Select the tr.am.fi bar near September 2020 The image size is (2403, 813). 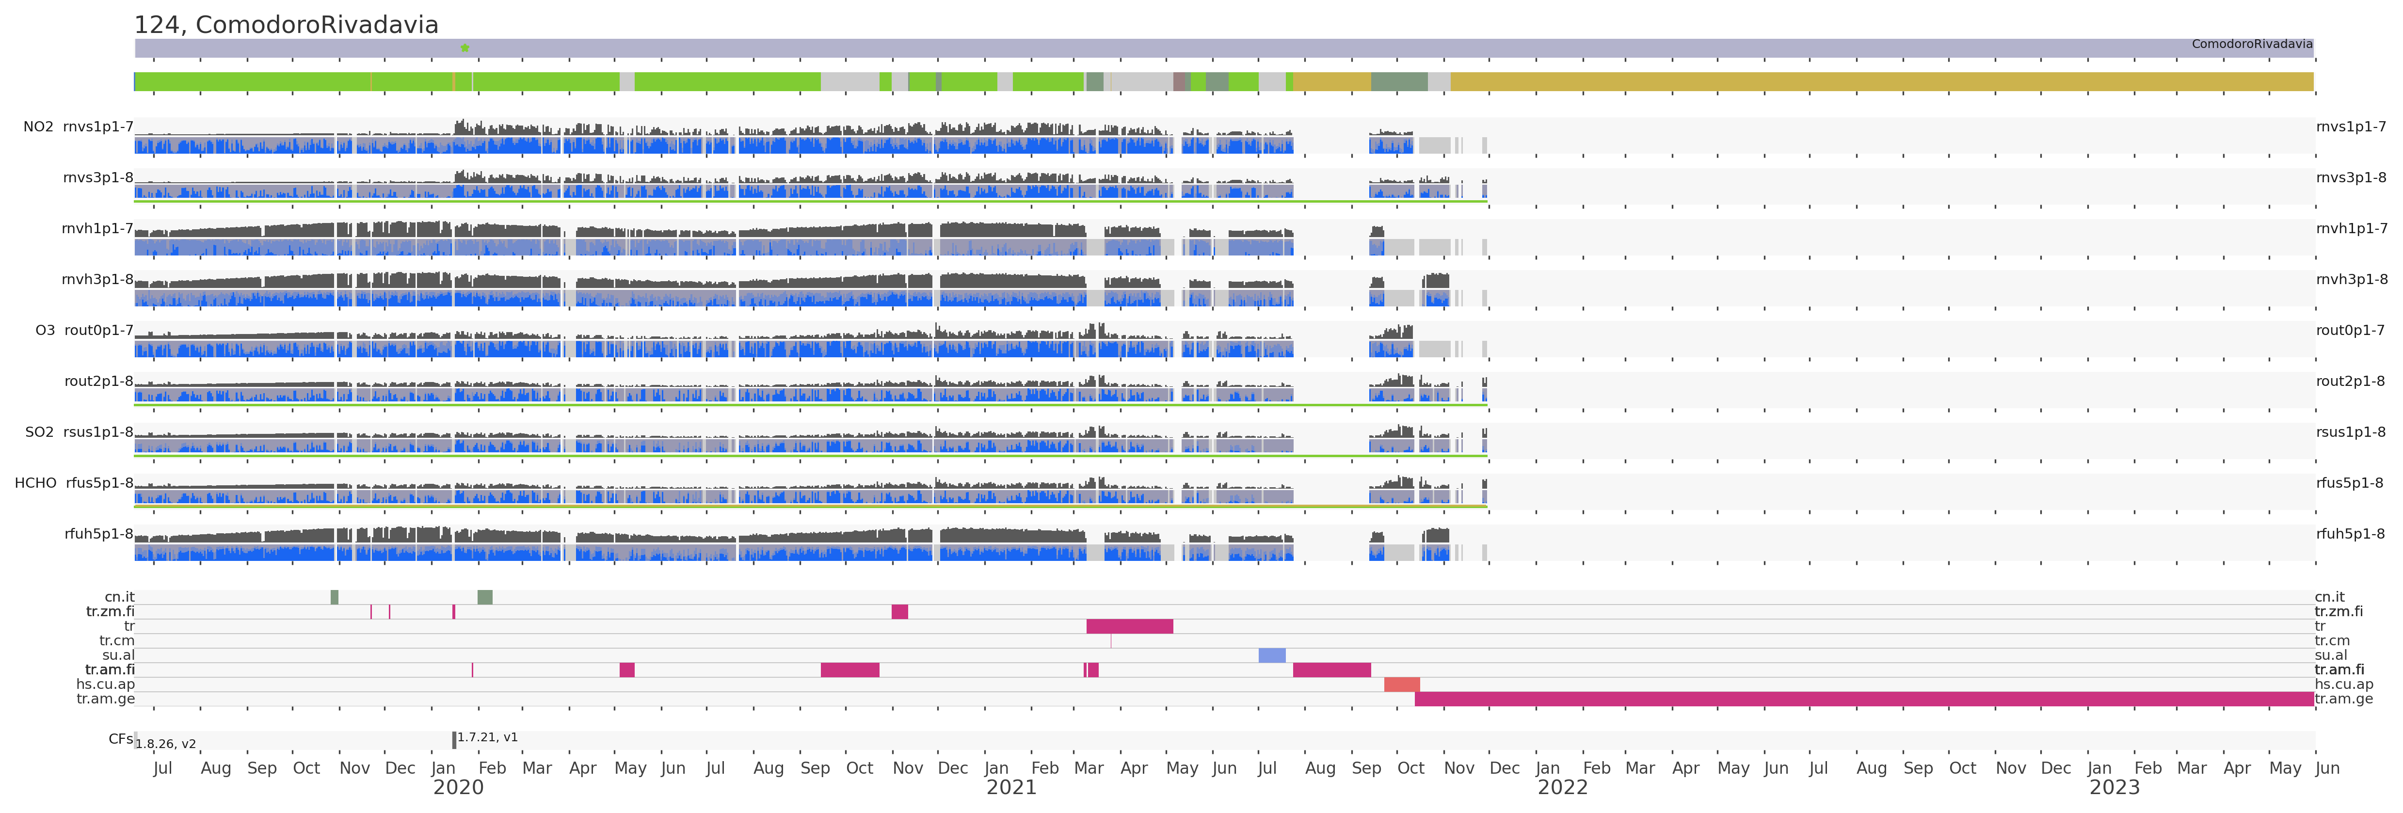850,670
